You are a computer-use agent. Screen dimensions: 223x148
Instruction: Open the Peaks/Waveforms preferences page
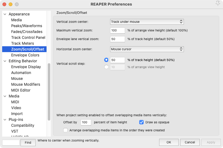tap(26, 26)
